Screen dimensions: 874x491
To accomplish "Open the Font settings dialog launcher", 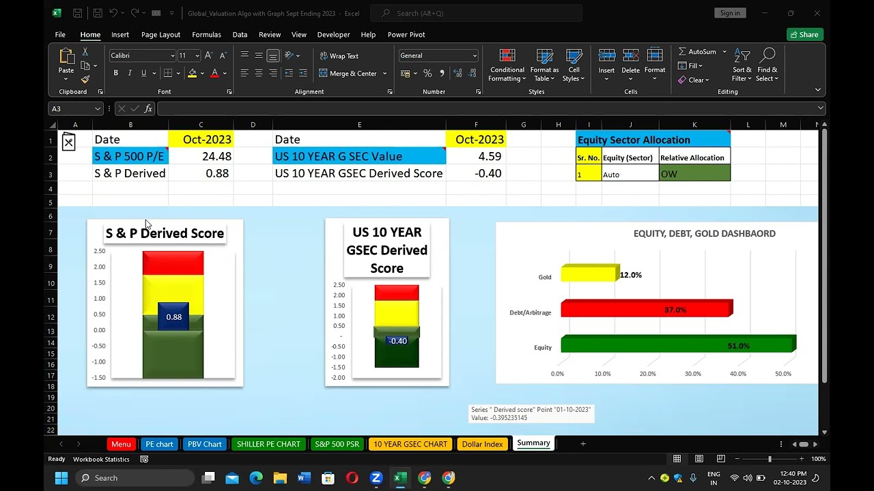I will [229, 91].
